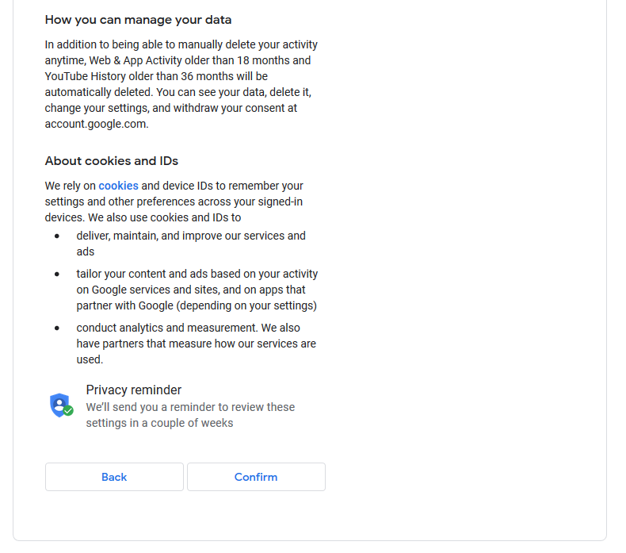This screenshot has width=626, height=553.
Task: Click the bullet dot before "conduct analytics"
Action: click(57, 328)
